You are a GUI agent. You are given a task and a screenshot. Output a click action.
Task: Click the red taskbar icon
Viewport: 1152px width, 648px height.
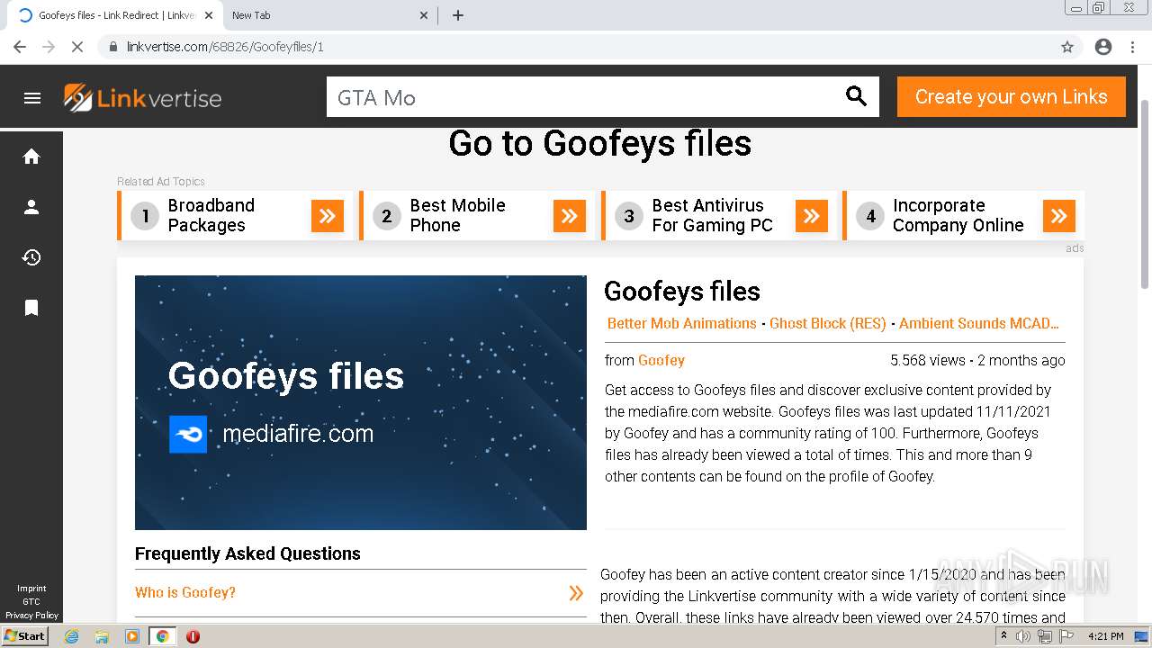(193, 636)
